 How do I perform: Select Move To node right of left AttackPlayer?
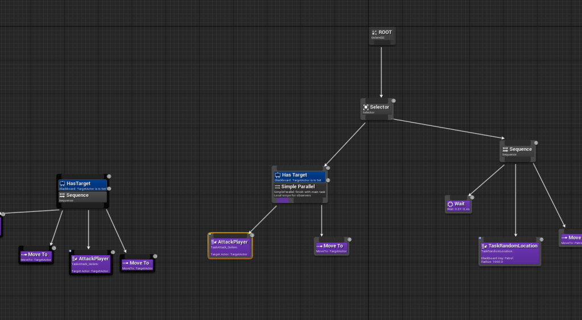point(138,264)
